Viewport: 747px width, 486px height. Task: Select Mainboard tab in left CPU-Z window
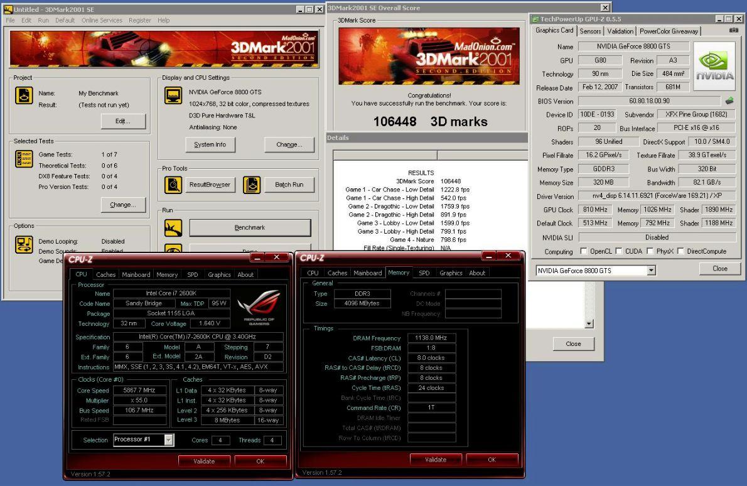coord(136,274)
